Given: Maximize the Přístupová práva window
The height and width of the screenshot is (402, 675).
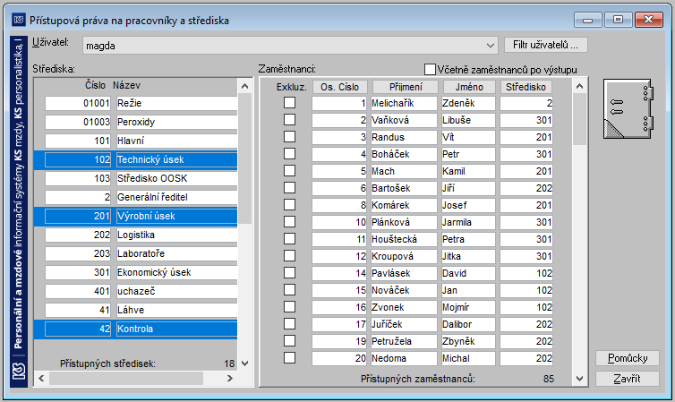Looking at the screenshot, I should coord(619,20).
